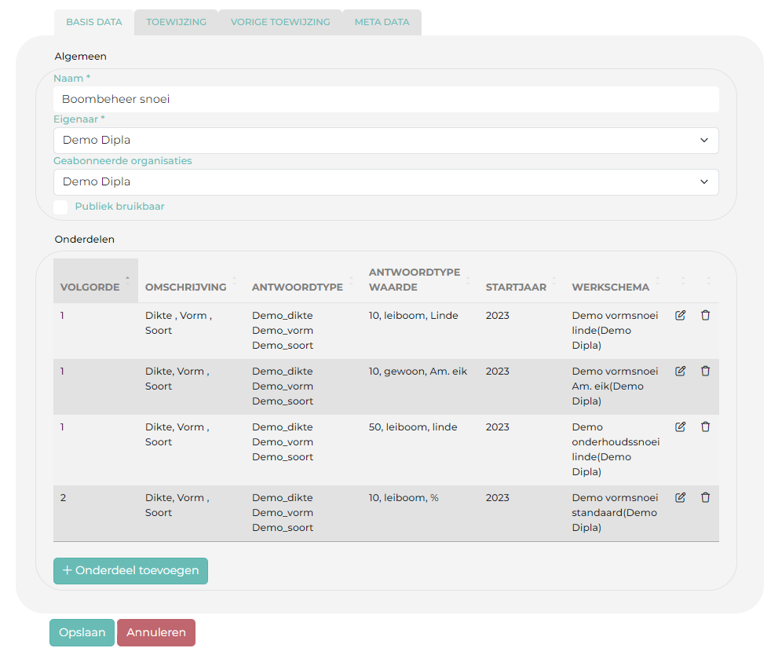The image size is (782, 659).
Task: Click Onderdeel toevoegen button
Action: [130, 571]
